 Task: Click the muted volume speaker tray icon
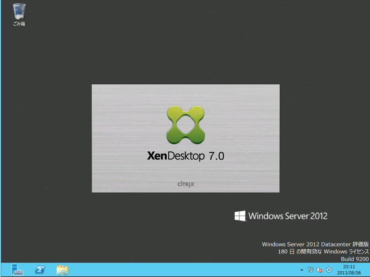click(x=320, y=269)
